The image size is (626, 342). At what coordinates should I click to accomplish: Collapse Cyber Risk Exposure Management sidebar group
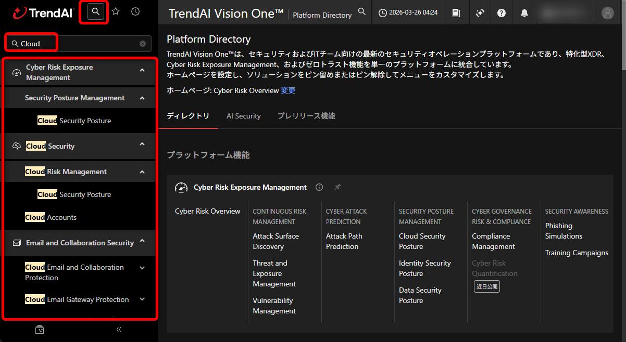pos(142,70)
